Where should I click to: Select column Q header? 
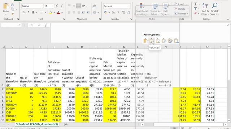[x=208, y=47]
